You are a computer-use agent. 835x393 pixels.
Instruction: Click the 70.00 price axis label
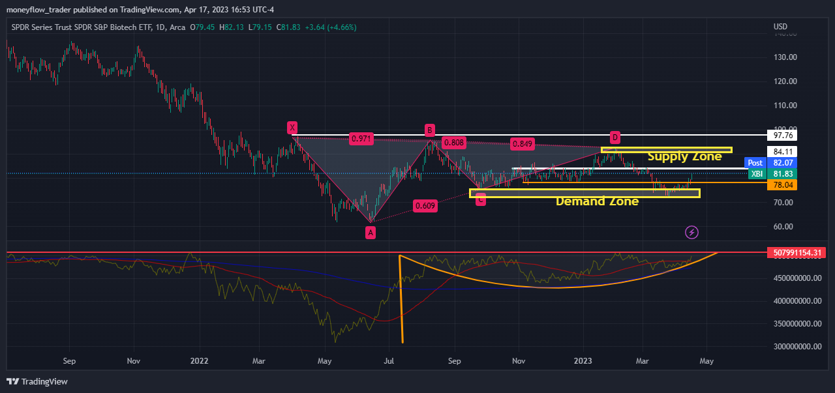point(783,203)
